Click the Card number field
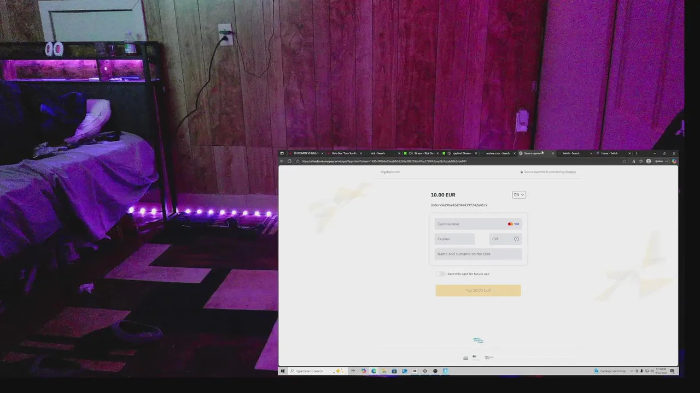 click(478, 224)
